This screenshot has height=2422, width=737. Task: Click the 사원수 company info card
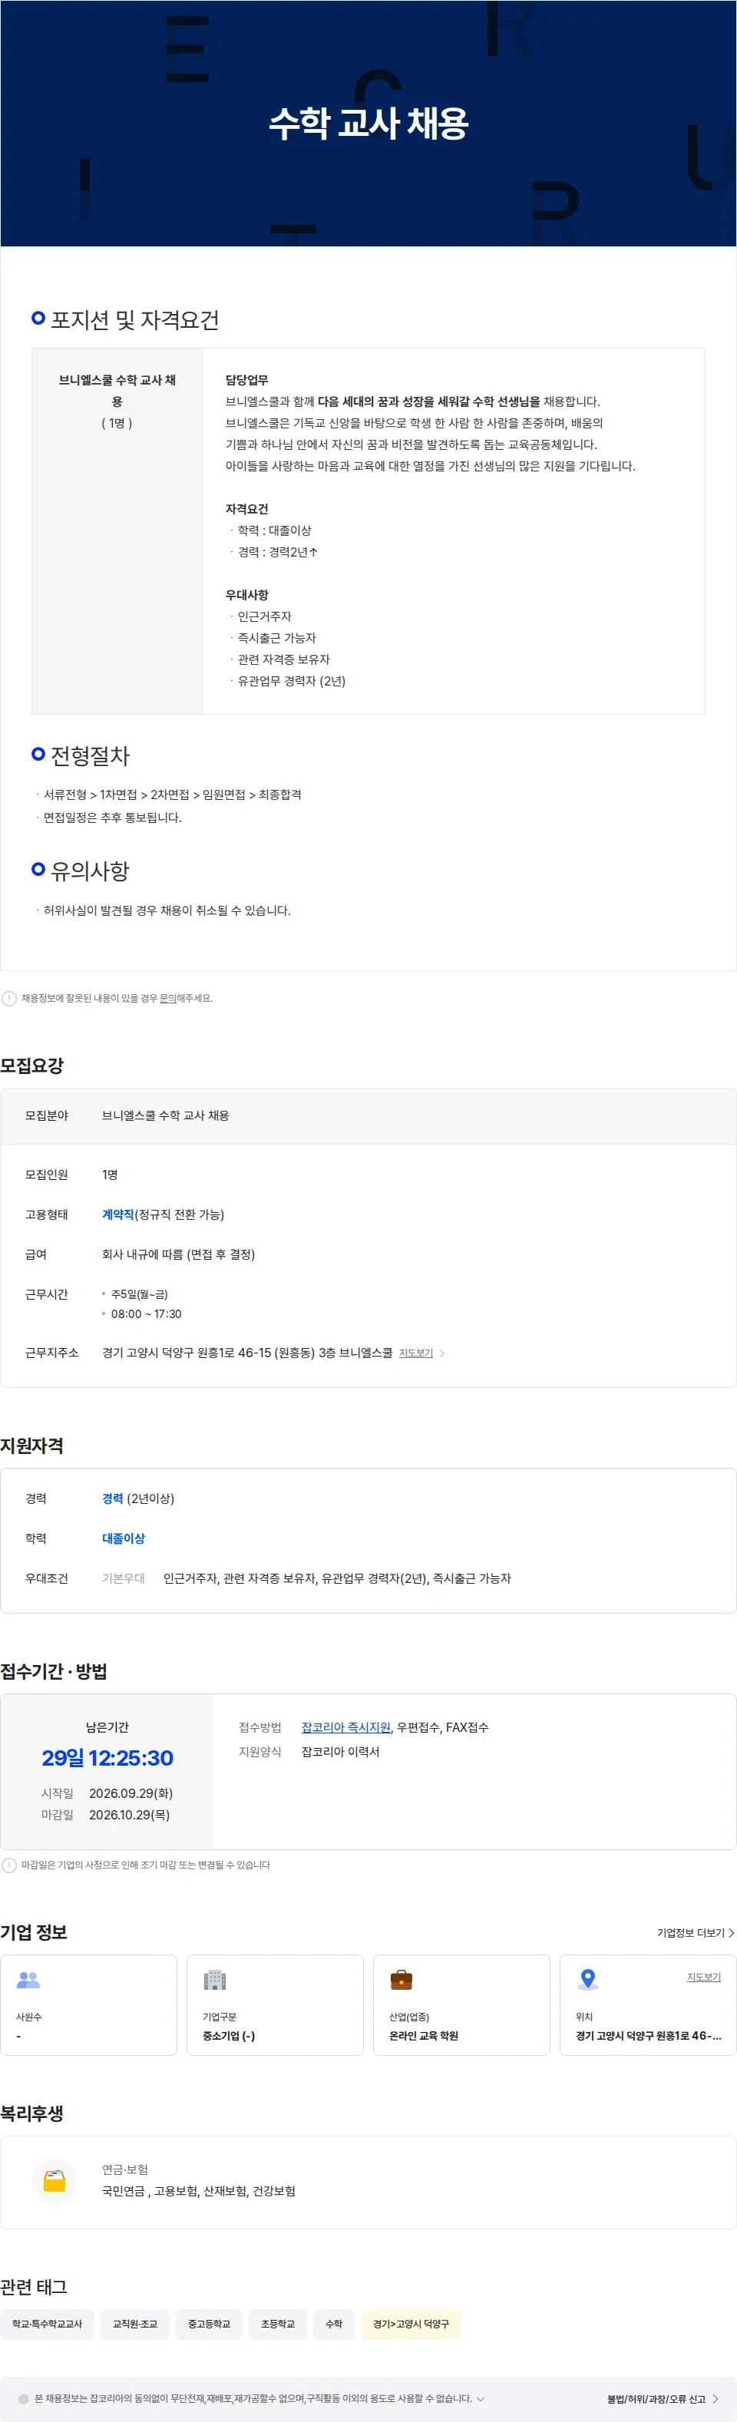tap(88, 2005)
